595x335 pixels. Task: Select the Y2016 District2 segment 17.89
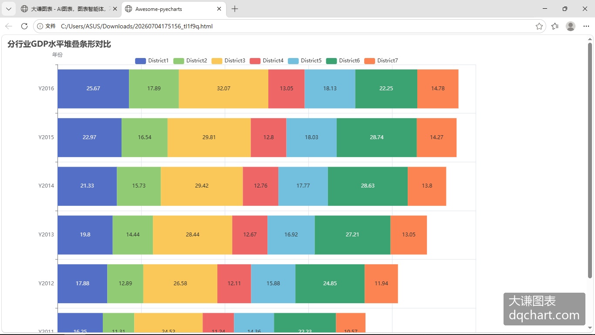pyautogui.click(x=154, y=89)
